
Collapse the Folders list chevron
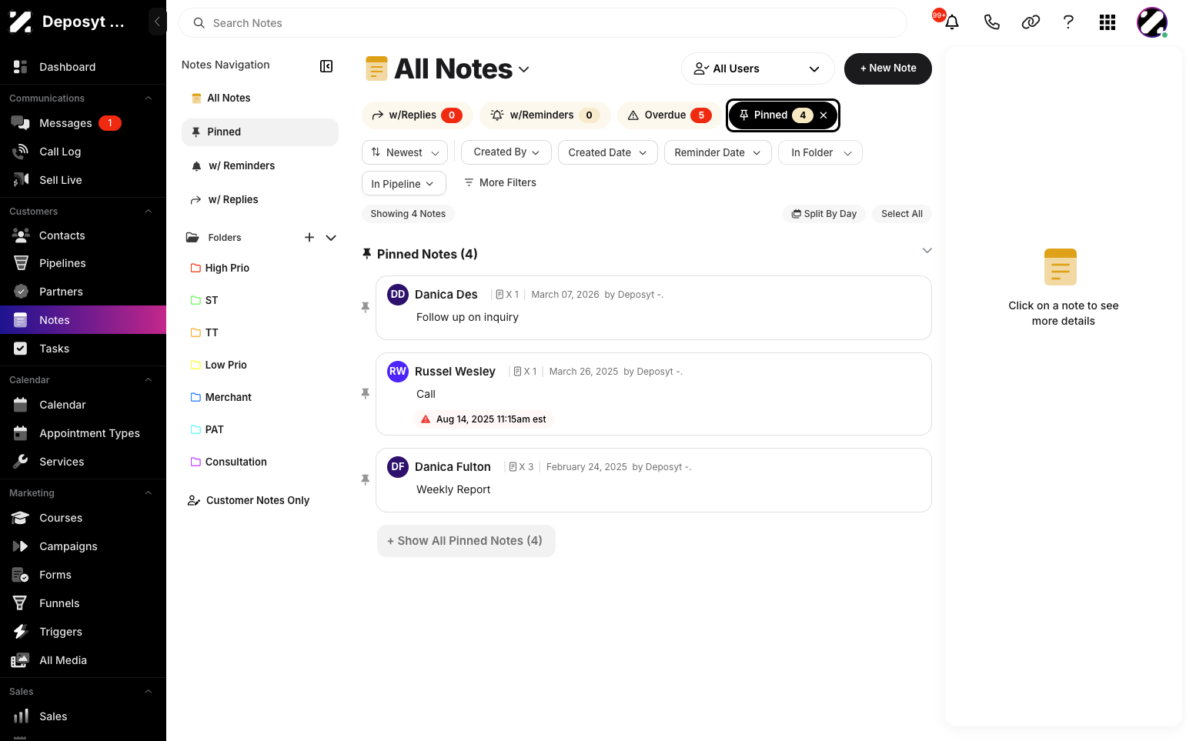coord(331,238)
